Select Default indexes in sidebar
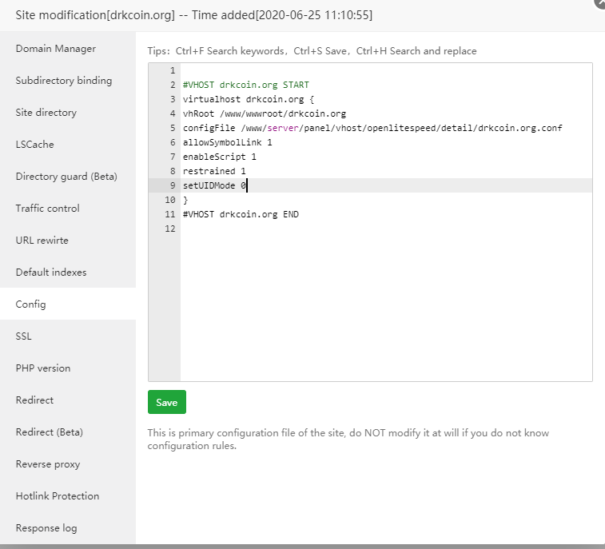This screenshot has width=605, height=549. click(x=51, y=273)
